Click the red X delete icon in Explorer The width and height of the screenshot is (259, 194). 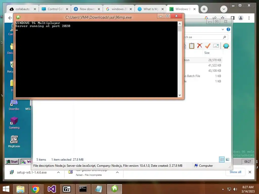pyautogui.click(x=200, y=46)
